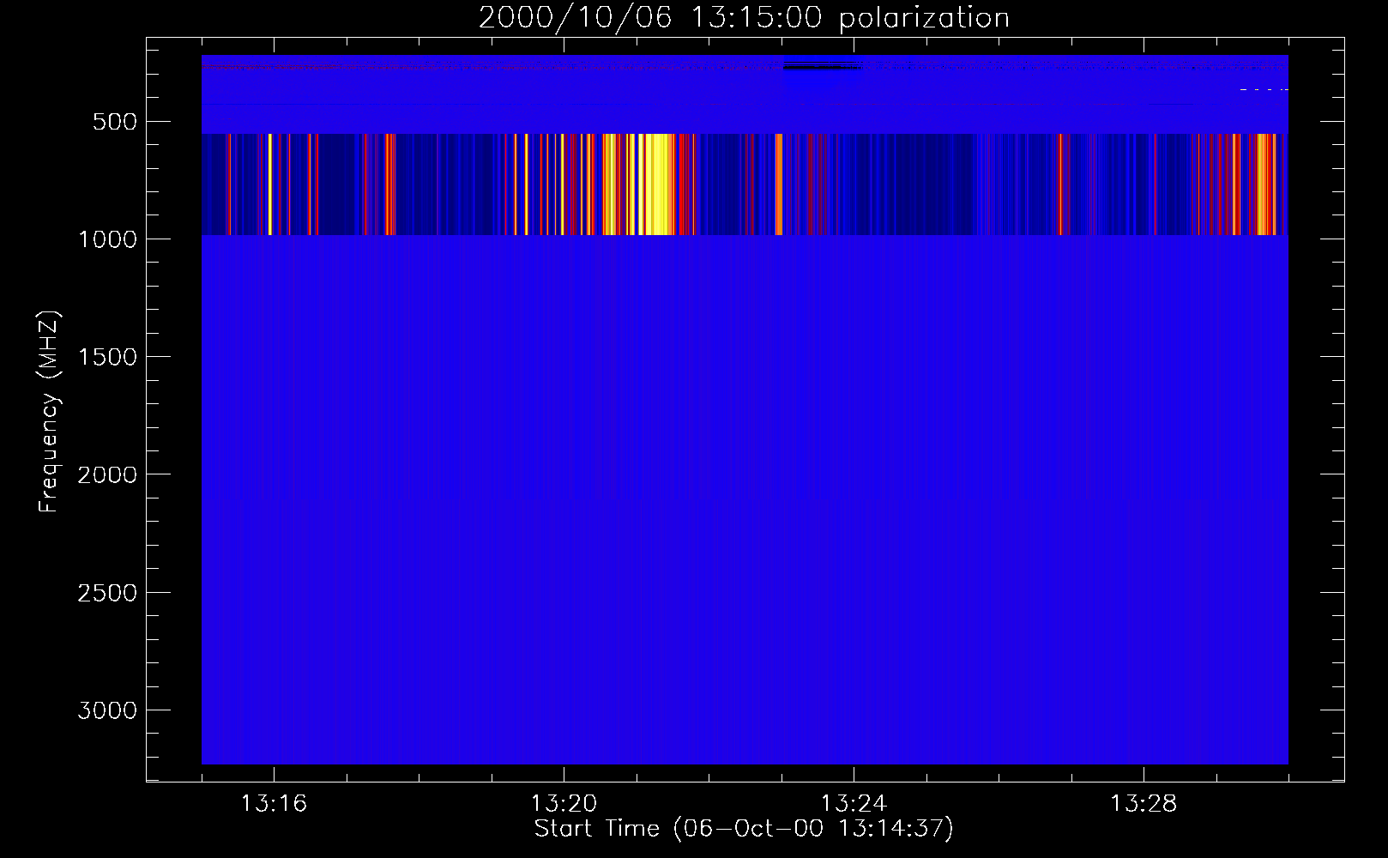Click the wide yellow burst near 13:21

click(x=655, y=184)
